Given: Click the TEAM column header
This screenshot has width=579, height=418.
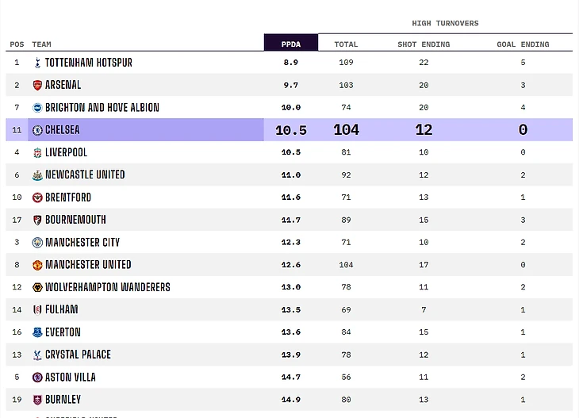Looking at the screenshot, I should 41,44.
